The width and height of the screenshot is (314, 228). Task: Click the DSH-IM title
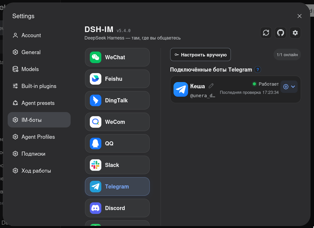pos(99,29)
